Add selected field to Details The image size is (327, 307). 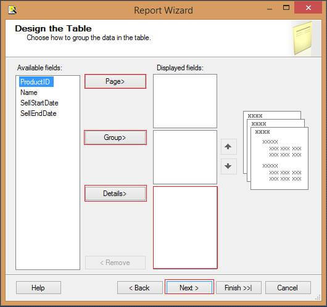click(115, 194)
